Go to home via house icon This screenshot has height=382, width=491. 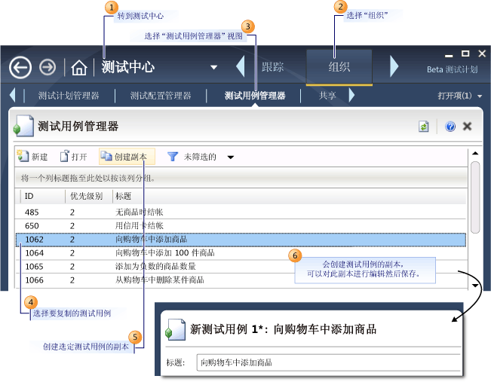tap(78, 68)
